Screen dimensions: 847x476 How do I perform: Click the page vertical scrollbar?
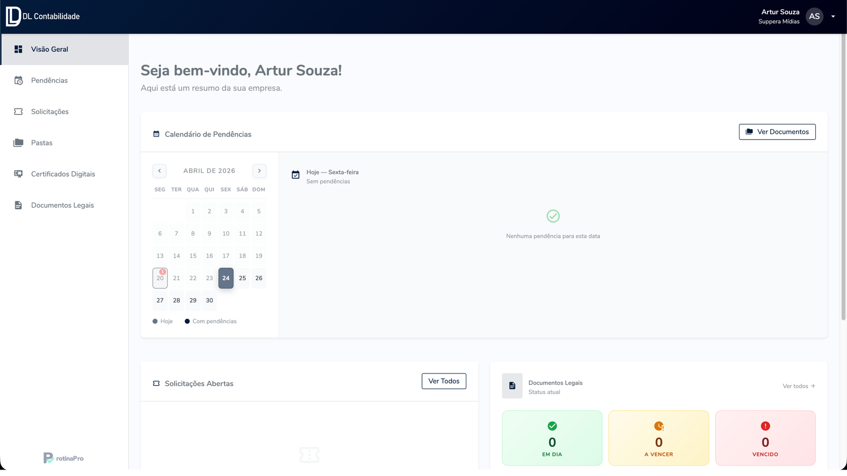click(843, 177)
